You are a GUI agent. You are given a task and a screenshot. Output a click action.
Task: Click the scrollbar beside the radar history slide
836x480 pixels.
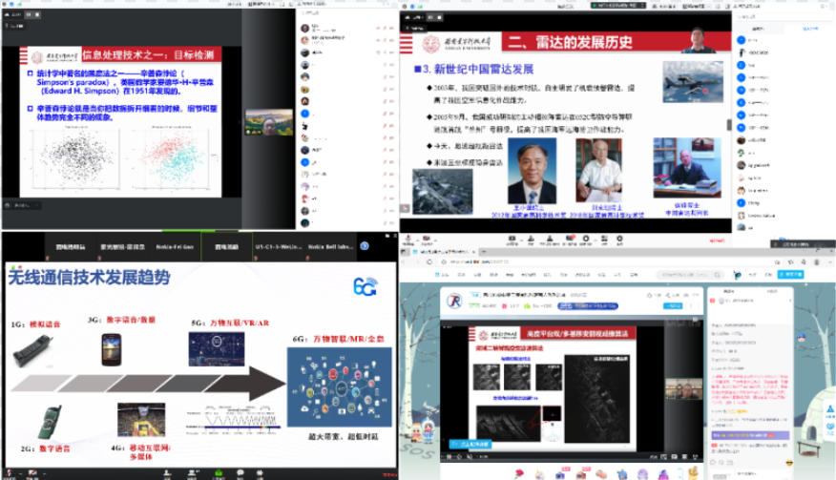coord(728,124)
